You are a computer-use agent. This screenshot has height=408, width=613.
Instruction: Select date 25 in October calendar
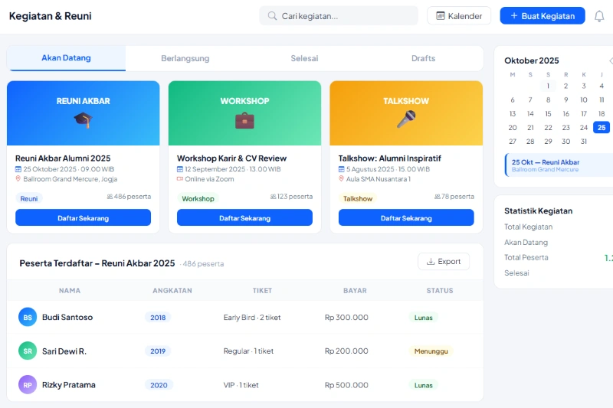(x=602, y=128)
